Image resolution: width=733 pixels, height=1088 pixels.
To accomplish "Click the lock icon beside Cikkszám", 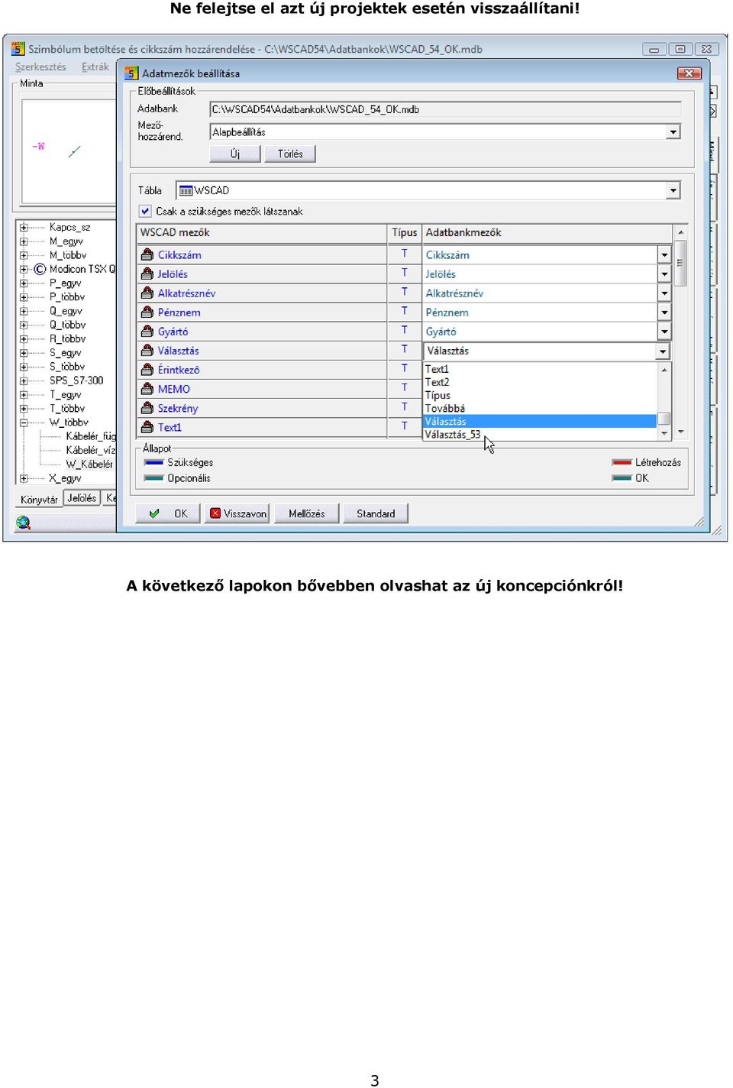I will [x=147, y=254].
